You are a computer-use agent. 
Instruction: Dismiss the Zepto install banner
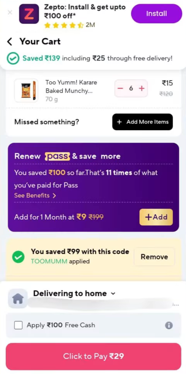[10, 12]
